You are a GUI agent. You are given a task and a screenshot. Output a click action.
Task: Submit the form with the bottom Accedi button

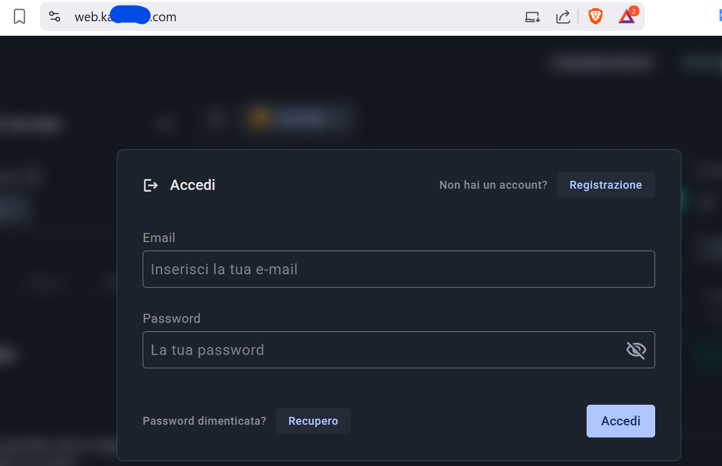click(621, 421)
